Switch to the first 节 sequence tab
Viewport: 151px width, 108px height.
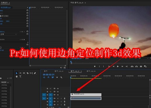pos(46,71)
